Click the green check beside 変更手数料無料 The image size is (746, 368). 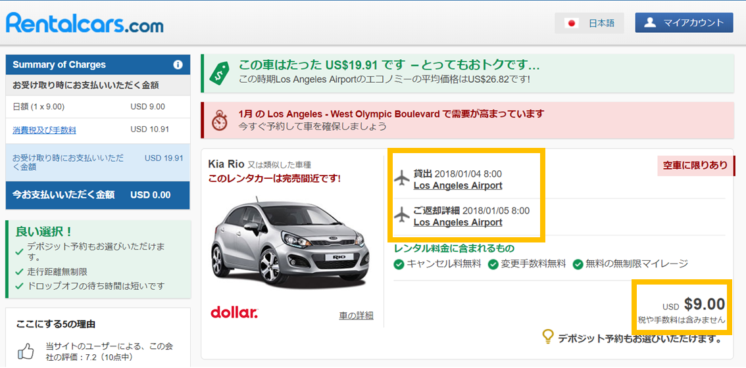493,264
